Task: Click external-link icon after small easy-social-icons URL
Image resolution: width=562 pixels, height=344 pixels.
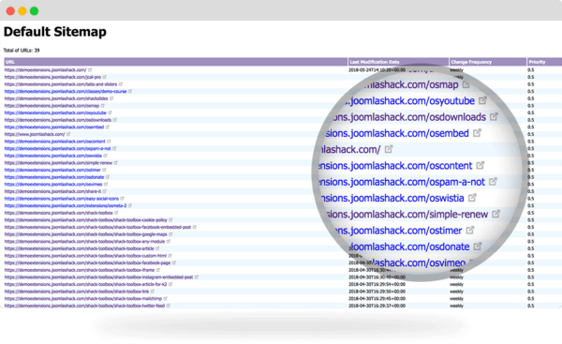Action: 122,199
